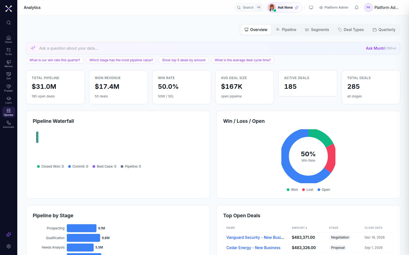Open sidebar search magnifier icon
Viewport: 409px width, 255px height.
[9, 23]
